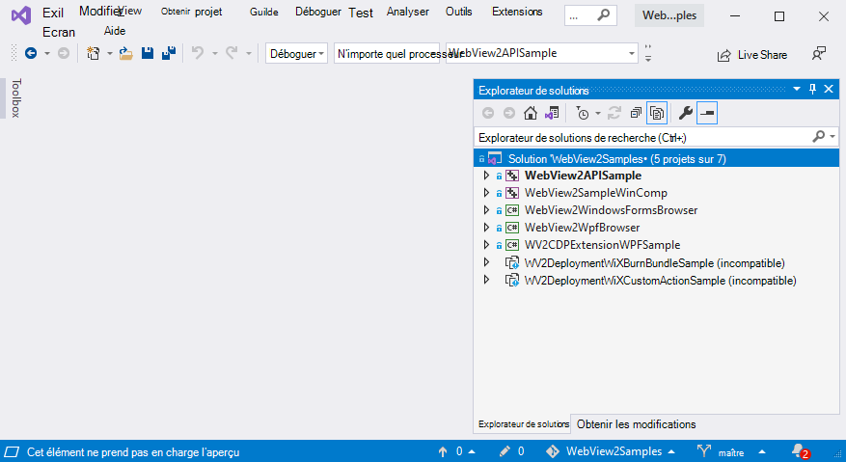Click the WebView2Samples repository in status bar
This screenshot has height=462, width=846.
(611, 451)
